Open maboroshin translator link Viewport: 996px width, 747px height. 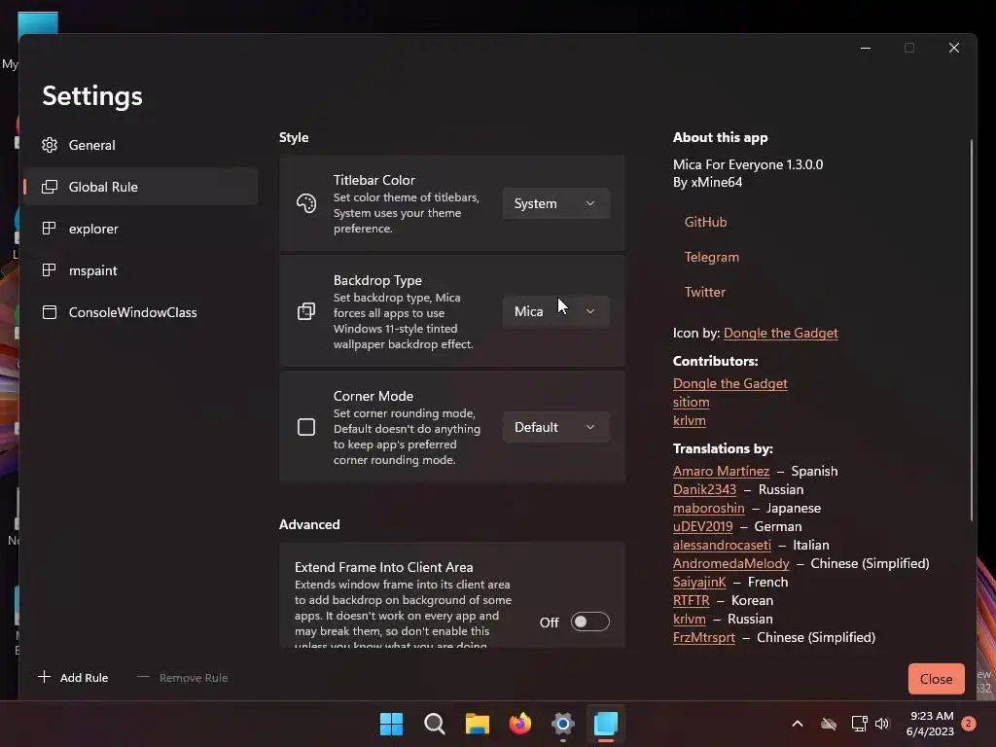[x=708, y=508]
